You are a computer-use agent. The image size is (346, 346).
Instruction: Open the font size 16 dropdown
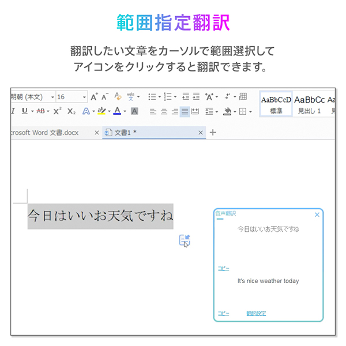[84, 97]
